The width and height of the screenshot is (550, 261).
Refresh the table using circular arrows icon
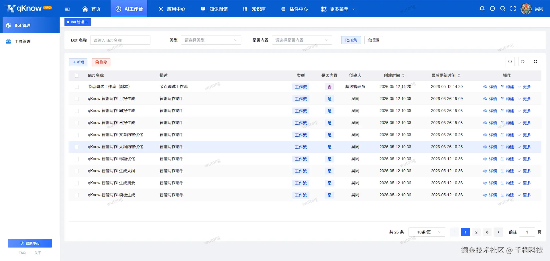pyautogui.click(x=523, y=62)
